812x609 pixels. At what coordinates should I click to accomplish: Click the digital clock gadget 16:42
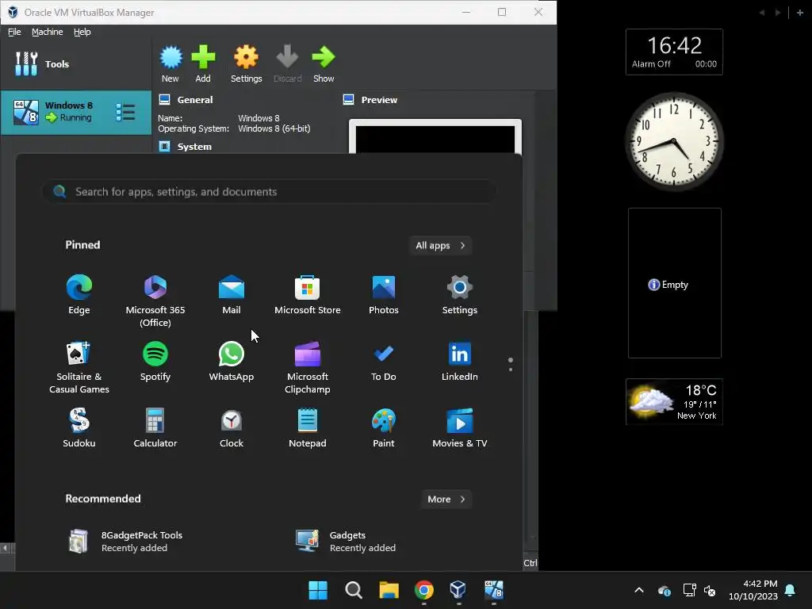coord(674,52)
